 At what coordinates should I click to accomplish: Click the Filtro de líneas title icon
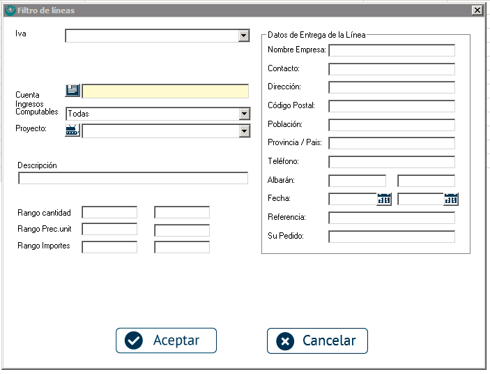point(10,10)
